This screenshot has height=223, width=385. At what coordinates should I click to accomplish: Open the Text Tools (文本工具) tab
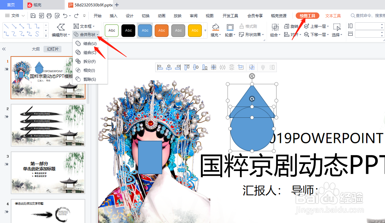pos(333,16)
